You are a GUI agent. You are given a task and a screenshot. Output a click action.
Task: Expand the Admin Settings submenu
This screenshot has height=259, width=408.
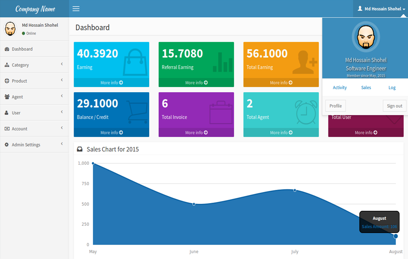tap(34, 145)
